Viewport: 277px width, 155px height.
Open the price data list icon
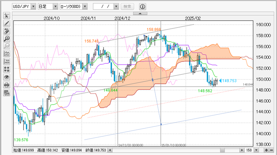coord(7,61)
